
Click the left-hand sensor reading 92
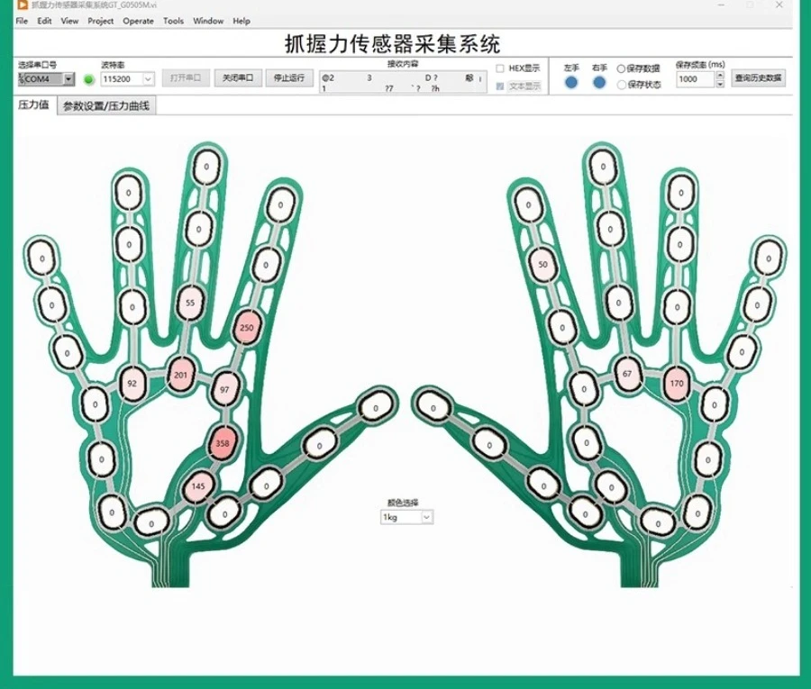(132, 384)
